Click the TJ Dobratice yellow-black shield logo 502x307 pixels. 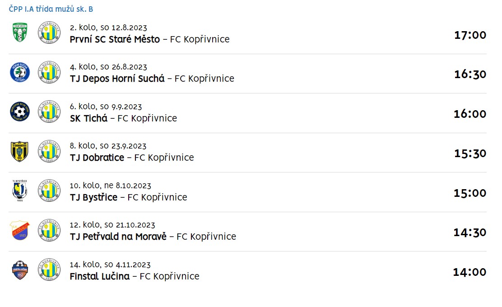tap(20, 151)
